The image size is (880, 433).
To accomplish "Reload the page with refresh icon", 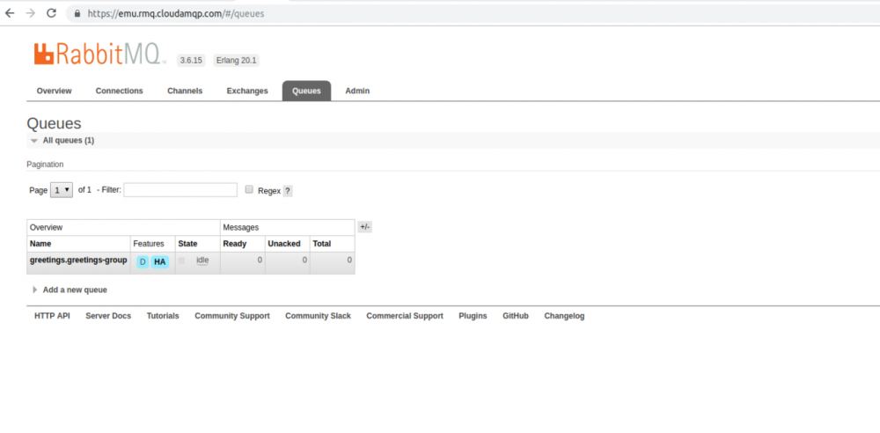I will point(51,13).
